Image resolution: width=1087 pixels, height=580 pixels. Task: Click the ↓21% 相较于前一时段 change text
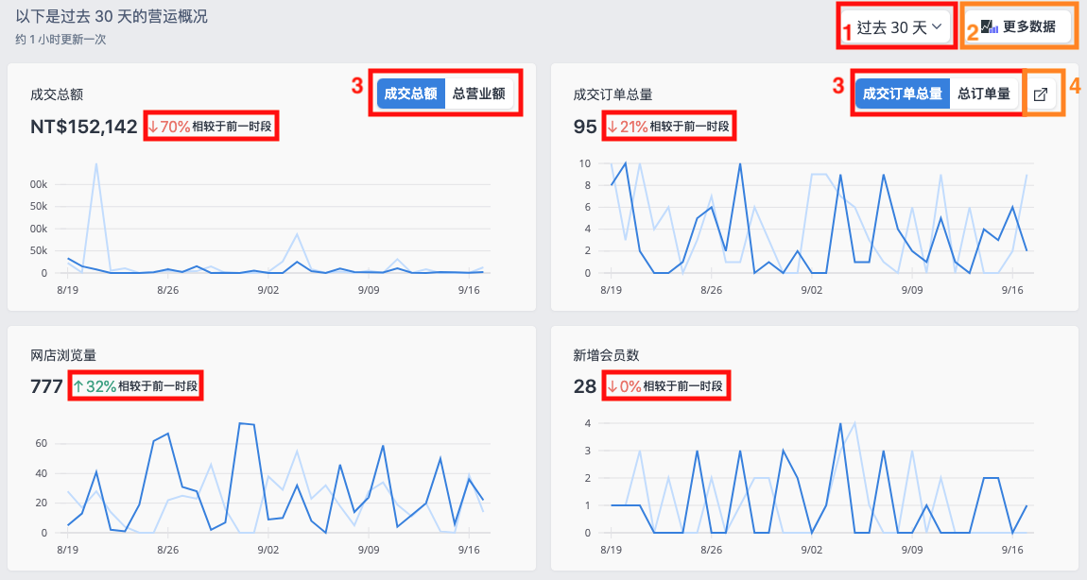668,127
